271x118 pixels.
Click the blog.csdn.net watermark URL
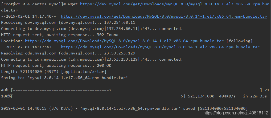(236, 113)
